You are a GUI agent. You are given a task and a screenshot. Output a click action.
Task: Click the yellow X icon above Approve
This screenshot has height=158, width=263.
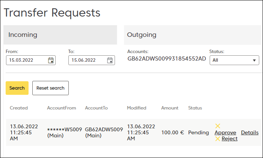(218, 126)
